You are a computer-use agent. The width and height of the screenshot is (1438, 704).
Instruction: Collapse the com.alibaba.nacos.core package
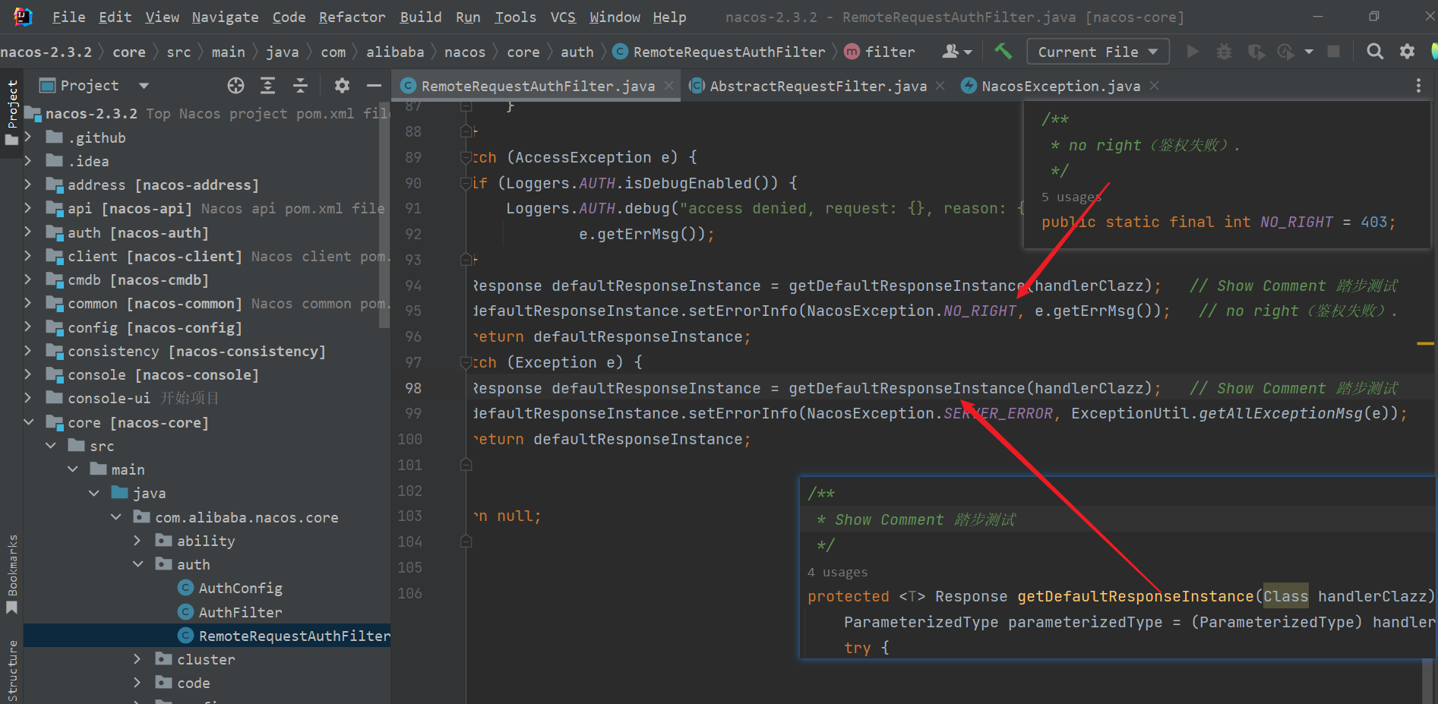[x=115, y=517]
